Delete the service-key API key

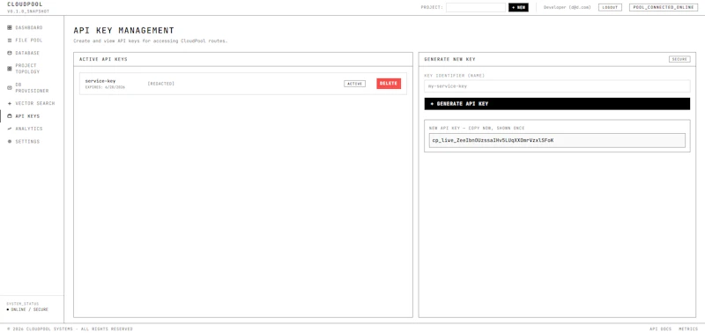coord(389,84)
